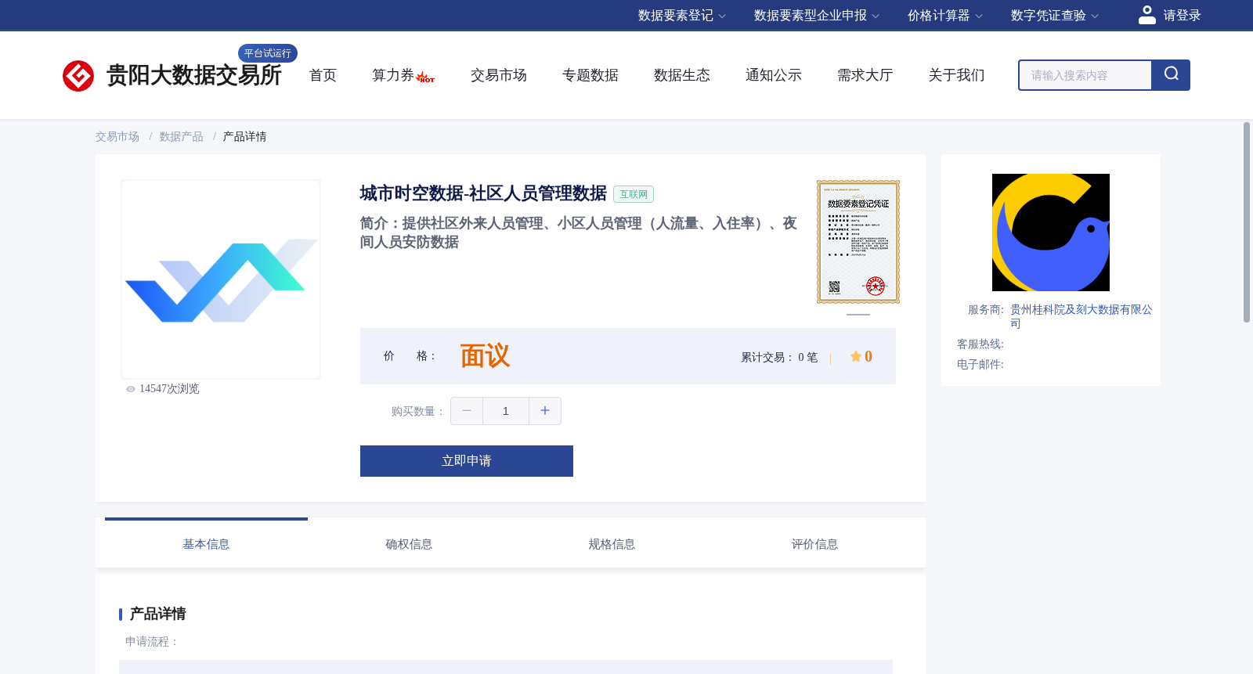This screenshot has width=1253, height=674.
Task: Click the favorite star icon
Action: click(856, 356)
